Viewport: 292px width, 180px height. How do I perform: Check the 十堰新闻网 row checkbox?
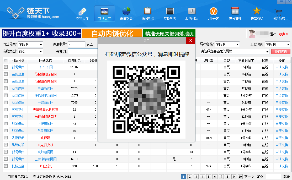click(6, 102)
